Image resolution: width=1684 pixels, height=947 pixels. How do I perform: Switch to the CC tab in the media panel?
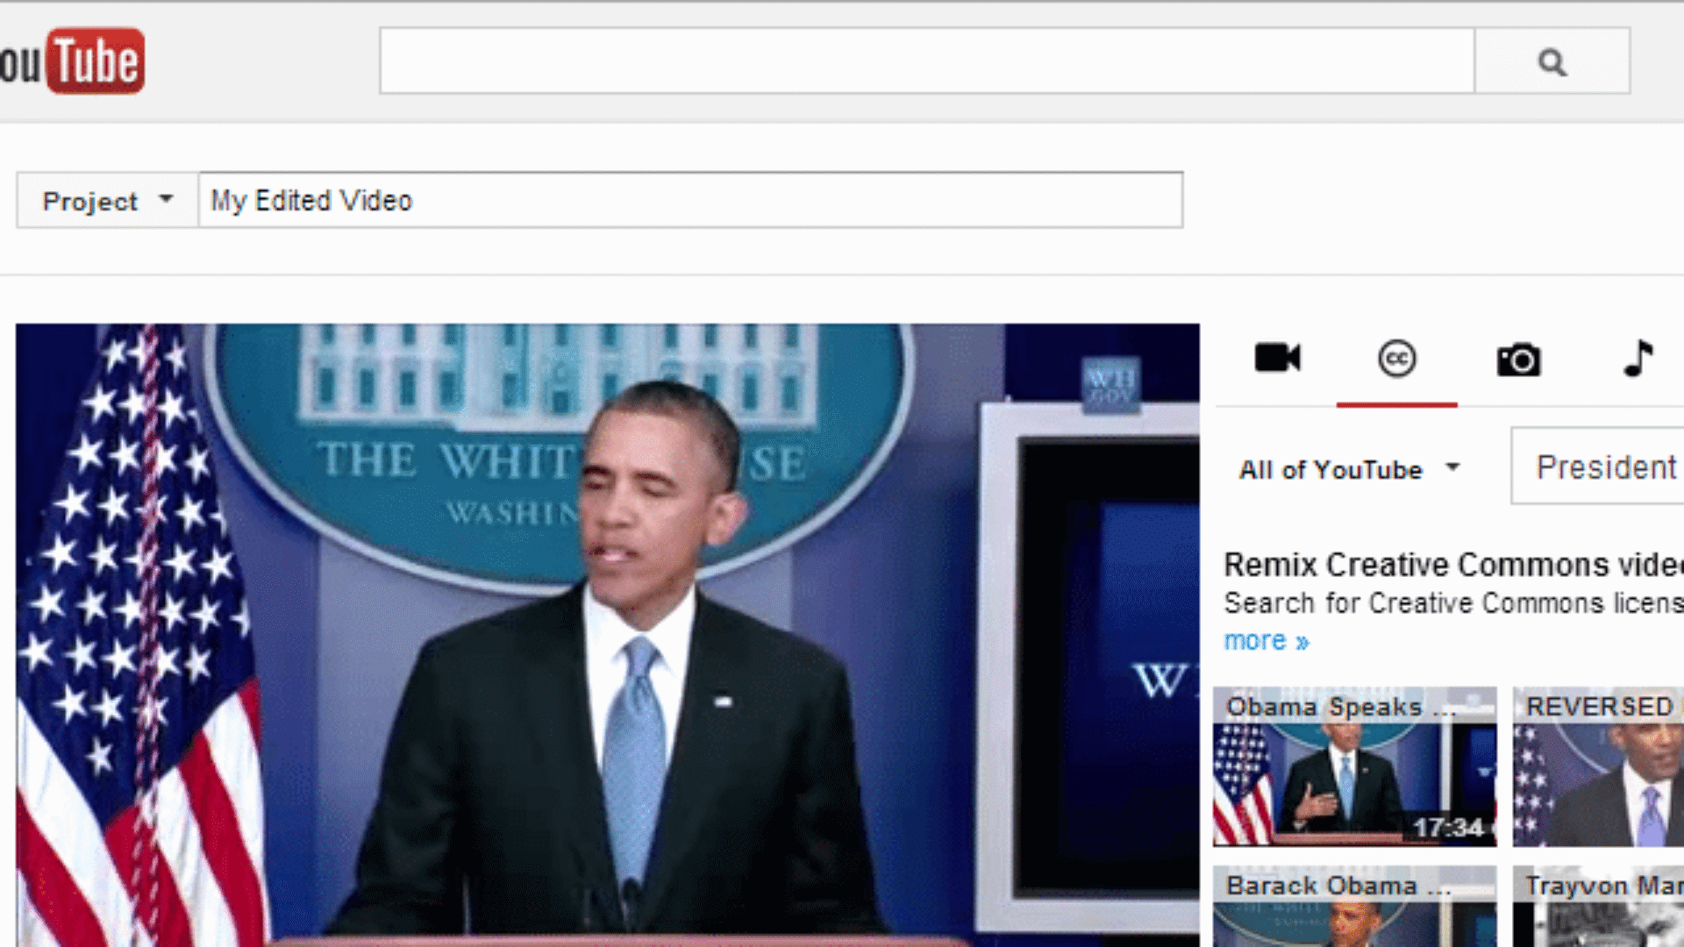1398,358
